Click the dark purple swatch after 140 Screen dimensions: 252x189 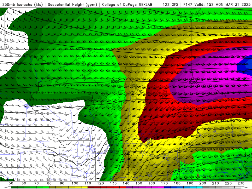click(129, 187)
